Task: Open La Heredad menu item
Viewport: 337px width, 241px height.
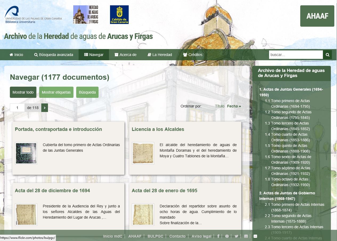Action: click(160, 55)
